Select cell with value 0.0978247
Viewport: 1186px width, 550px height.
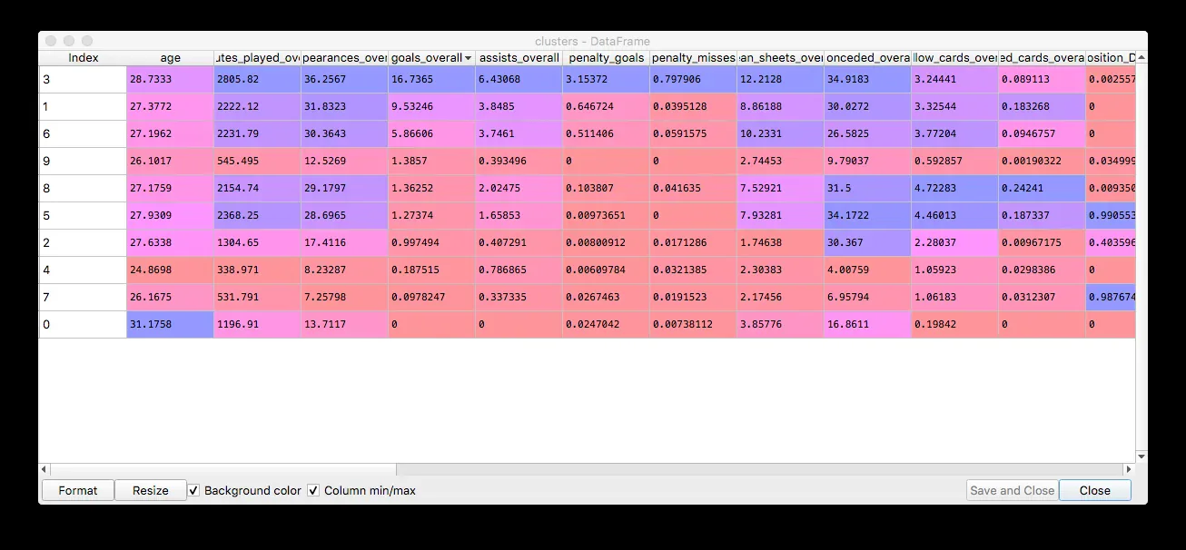point(431,297)
